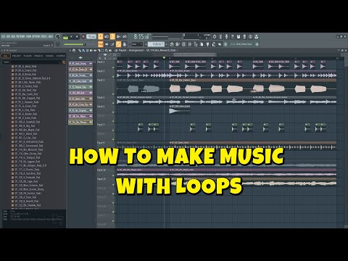
Task: Select the Track 9 header label
Action: [101, 143]
